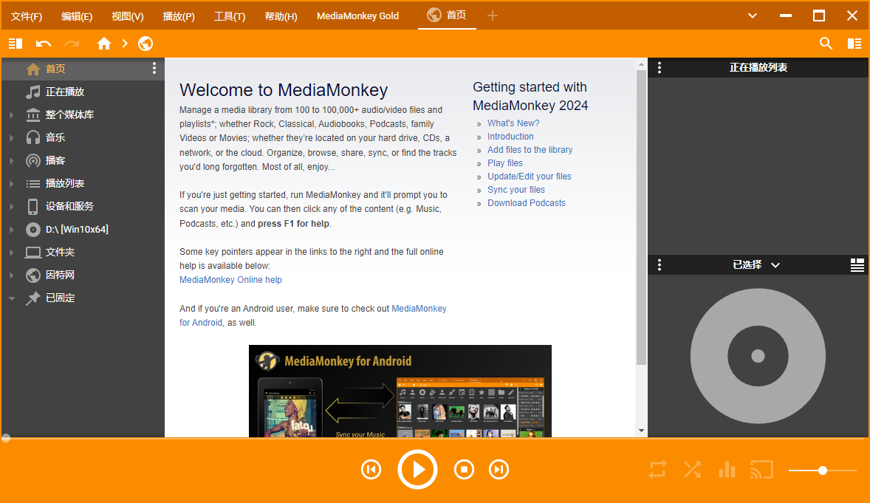
Task: Adjust the volume slider
Action: pyautogui.click(x=823, y=470)
